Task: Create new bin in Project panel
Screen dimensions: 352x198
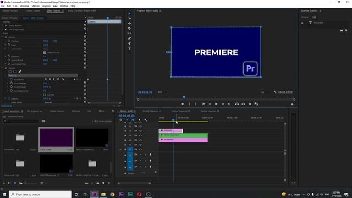Action: (x=98, y=183)
